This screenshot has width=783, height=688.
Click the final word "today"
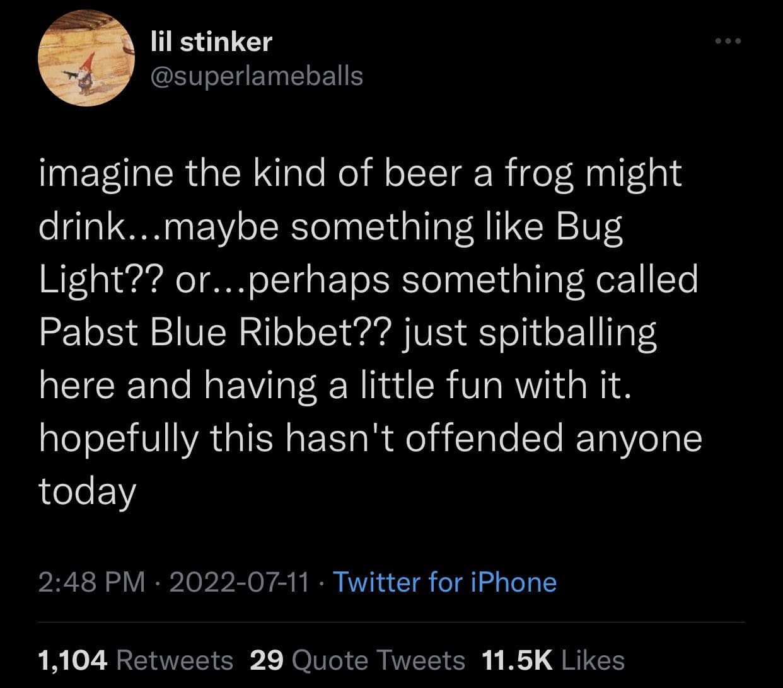pyautogui.click(x=87, y=491)
